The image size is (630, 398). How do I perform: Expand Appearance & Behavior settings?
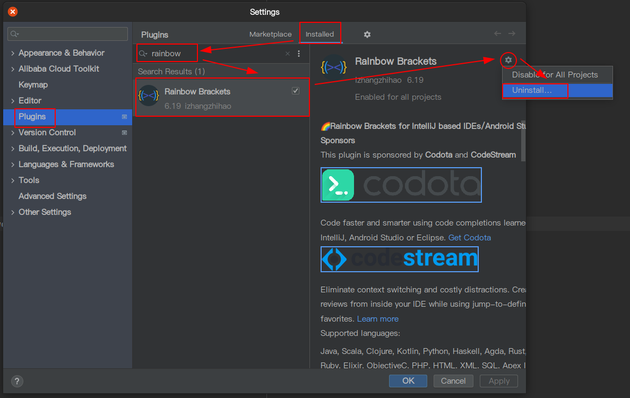tap(12, 53)
